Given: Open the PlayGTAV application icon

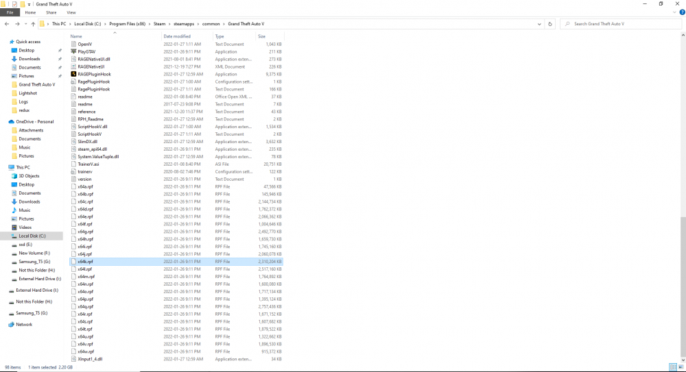Looking at the screenshot, I should coord(73,51).
